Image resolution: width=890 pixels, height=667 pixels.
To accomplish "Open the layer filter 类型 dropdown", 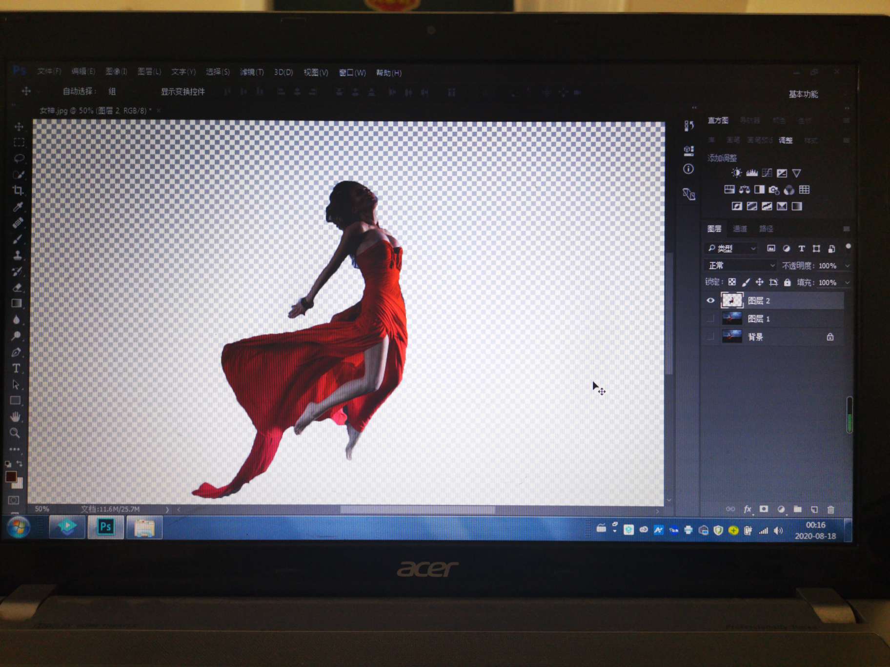I will 731,249.
